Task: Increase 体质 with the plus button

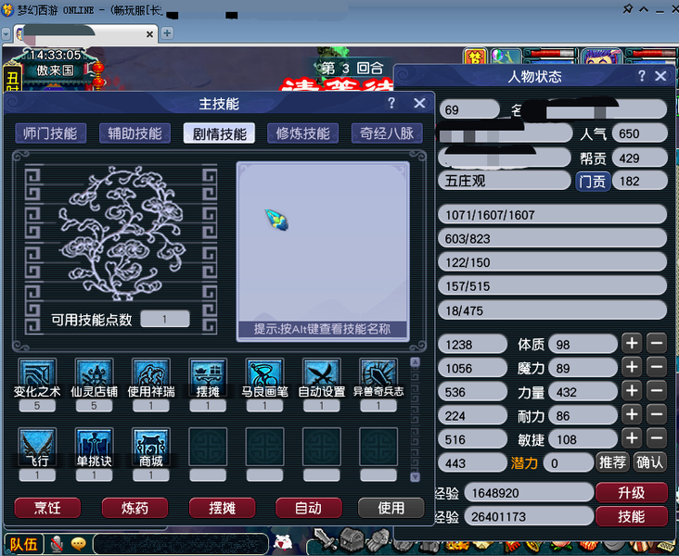Action: [632, 344]
